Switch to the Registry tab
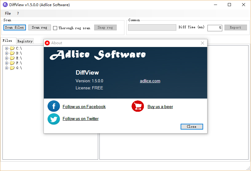 click(x=25, y=41)
